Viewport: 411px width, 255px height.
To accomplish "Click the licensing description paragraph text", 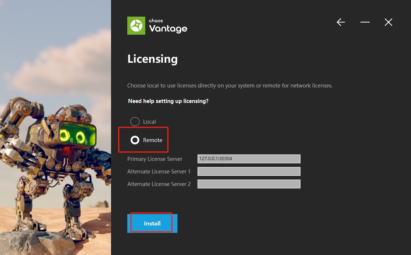I will pyautogui.click(x=230, y=86).
